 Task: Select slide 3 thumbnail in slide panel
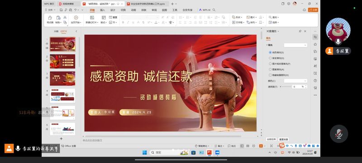pyautogui.click(x=62, y=78)
